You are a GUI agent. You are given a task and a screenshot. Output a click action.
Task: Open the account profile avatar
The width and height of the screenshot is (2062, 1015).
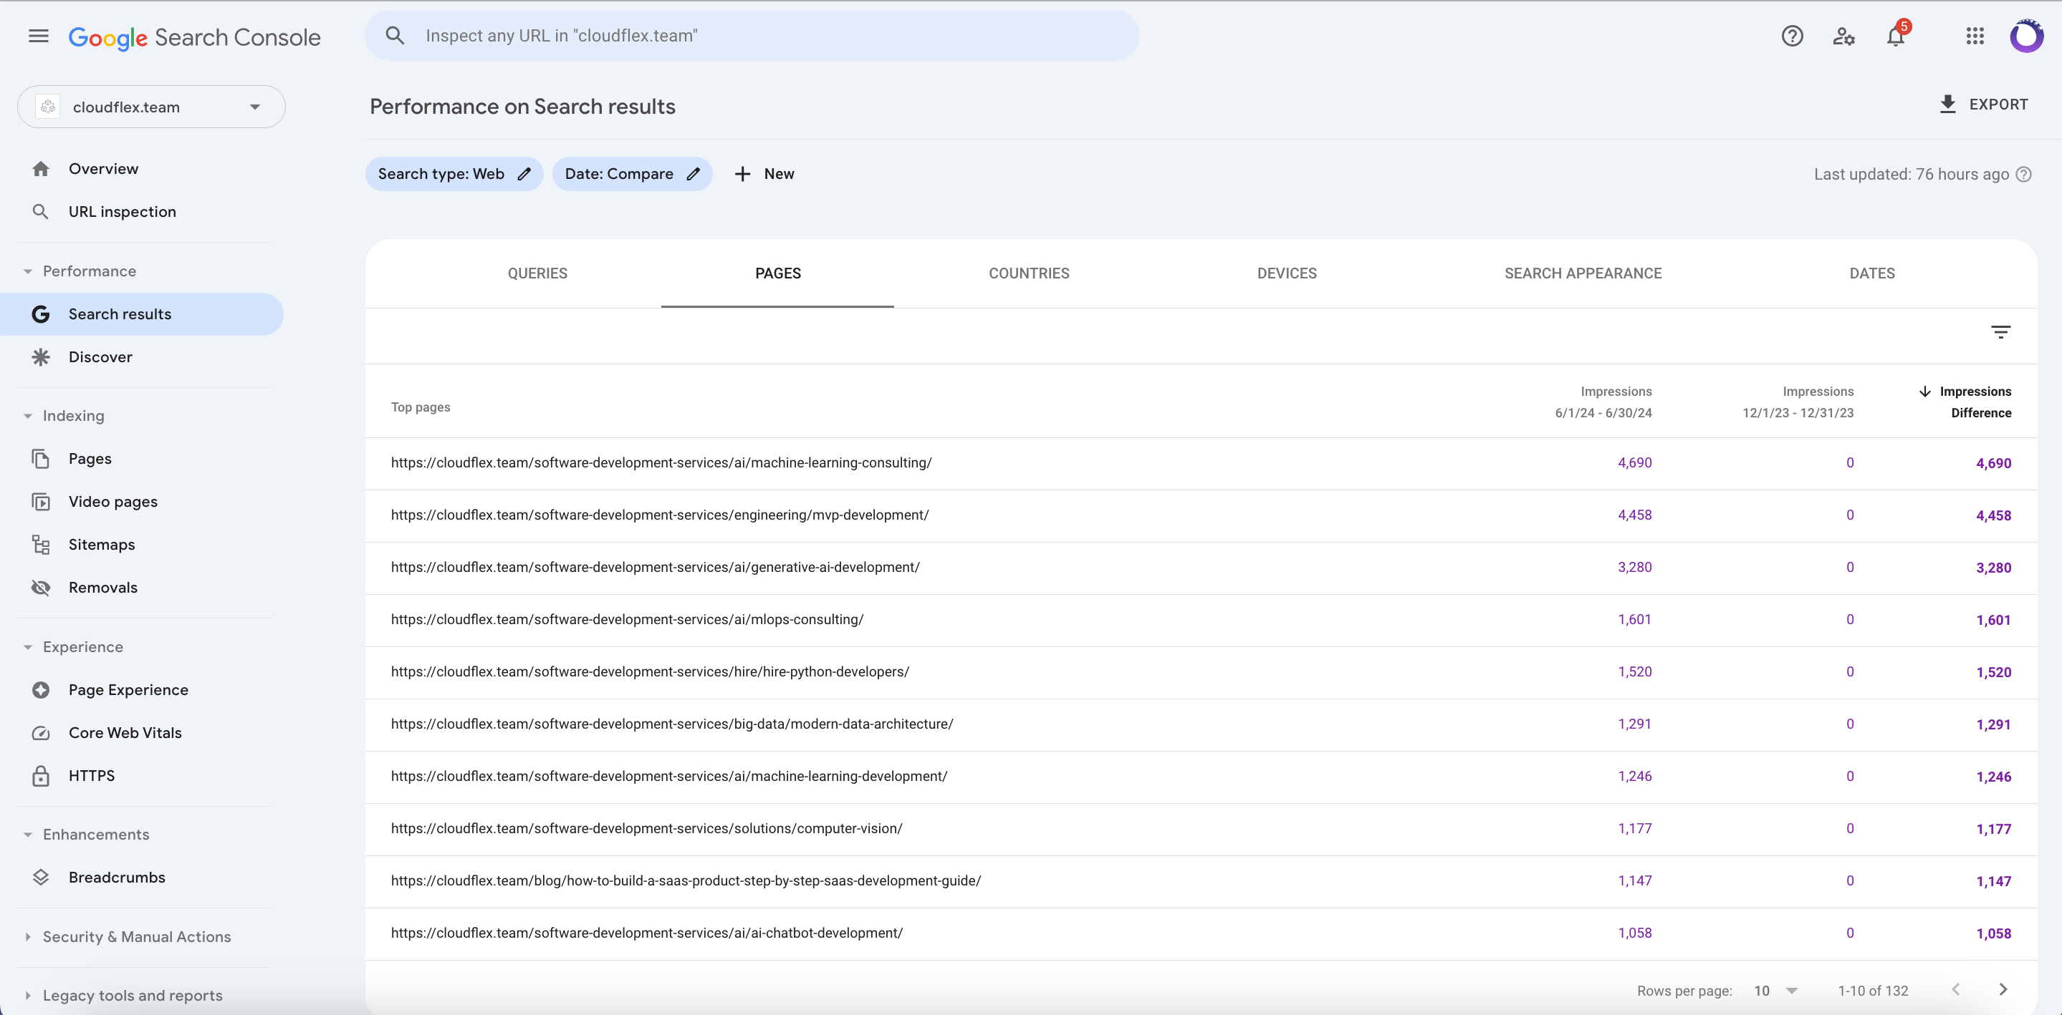2026,36
